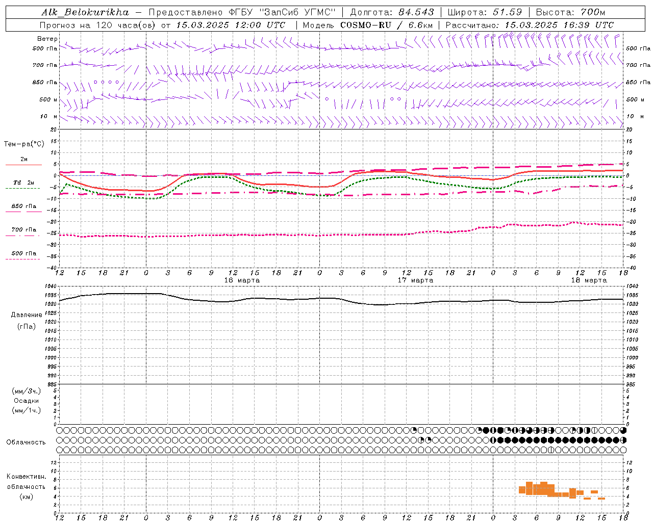The height and width of the screenshot is (522, 653).
Task: Click the 500 гПа temperature legend entry
Action: click(x=24, y=253)
